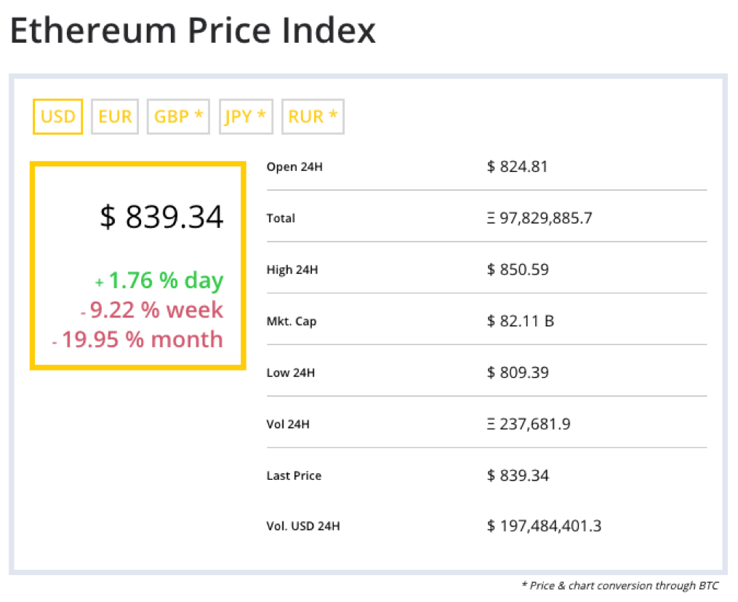Select the +1.76 % day change
Viewport: 738px width, 602px height.
[x=159, y=281]
